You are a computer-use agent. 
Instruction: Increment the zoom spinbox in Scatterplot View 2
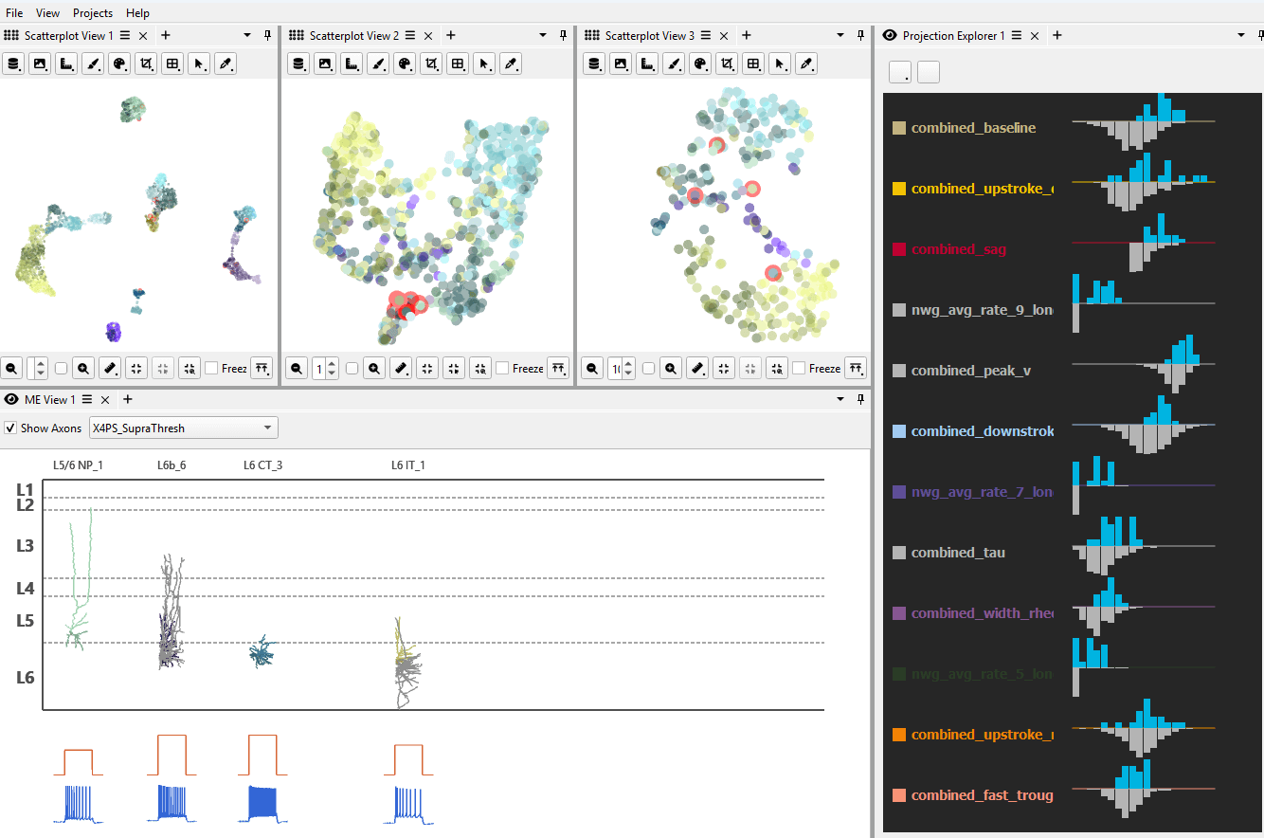pyautogui.click(x=332, y=363)
